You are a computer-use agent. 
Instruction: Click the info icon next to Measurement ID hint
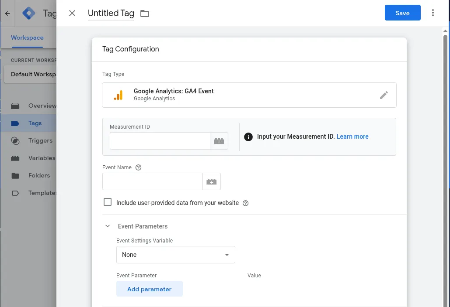(248, 137)
